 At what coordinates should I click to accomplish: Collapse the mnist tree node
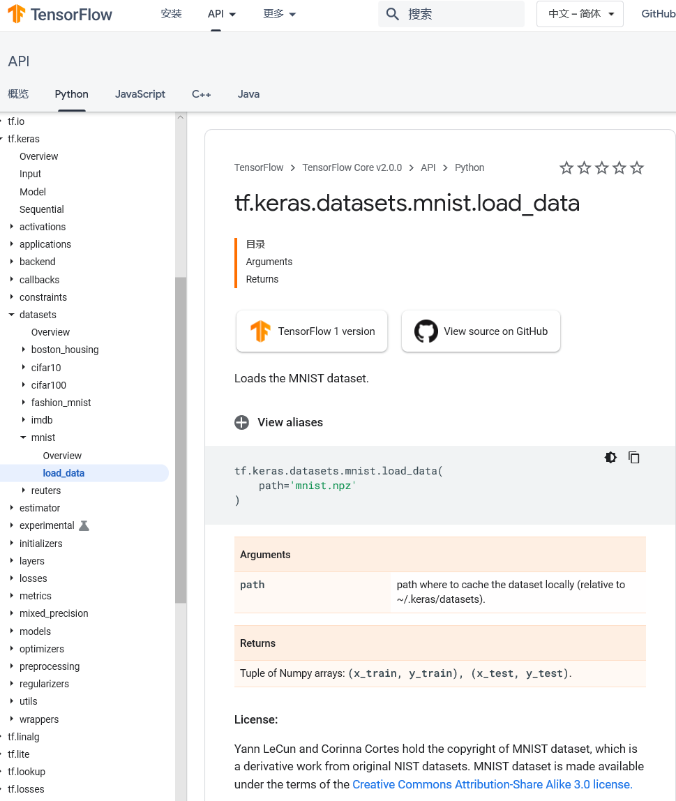coord(24,437)
